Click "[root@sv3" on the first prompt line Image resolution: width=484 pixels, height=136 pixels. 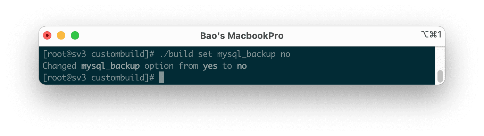64,54
